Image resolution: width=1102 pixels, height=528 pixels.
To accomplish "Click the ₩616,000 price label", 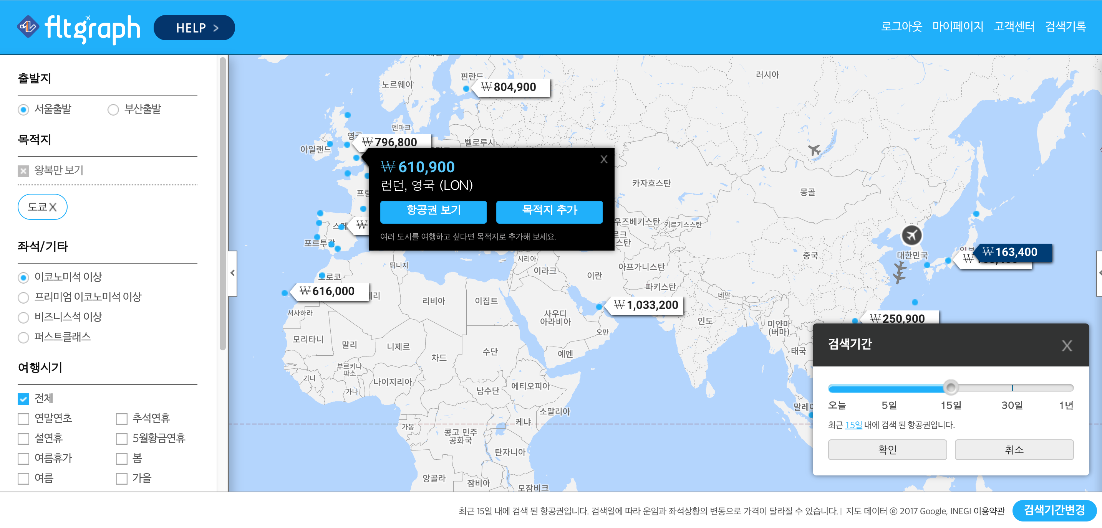I will pos(327,291).
